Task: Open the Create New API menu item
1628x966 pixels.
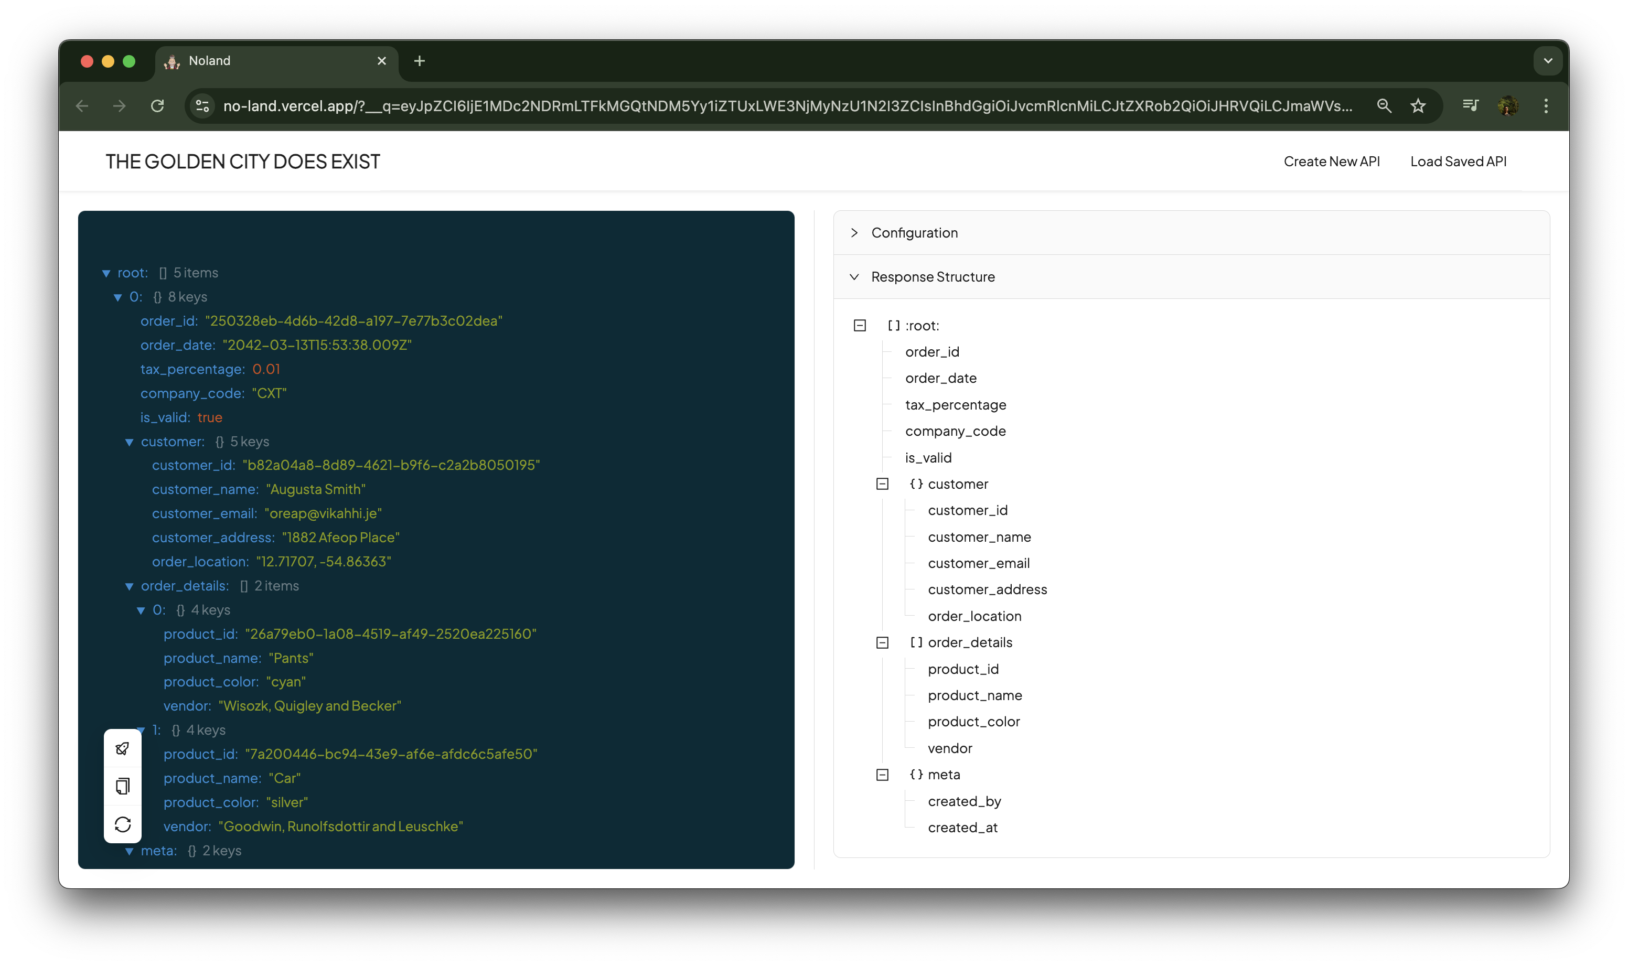Action: (x=1331, y=162)
